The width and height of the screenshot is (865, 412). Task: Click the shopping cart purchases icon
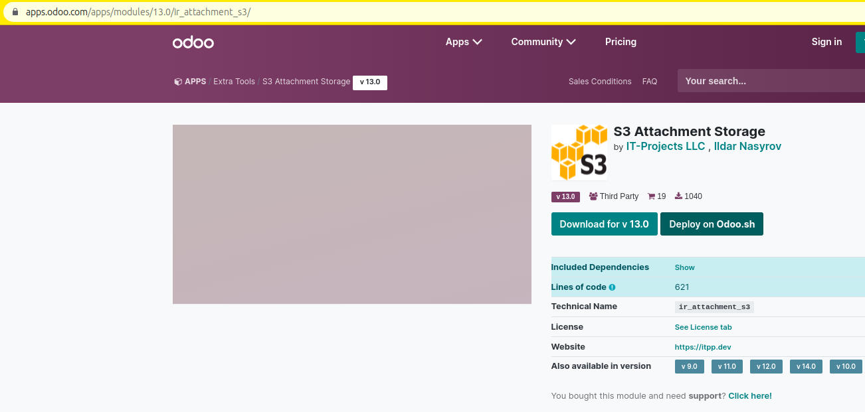coord(652,196)
